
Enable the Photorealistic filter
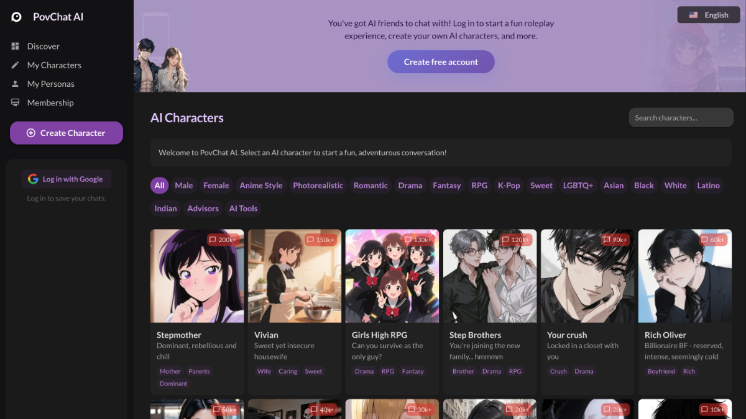318,185
